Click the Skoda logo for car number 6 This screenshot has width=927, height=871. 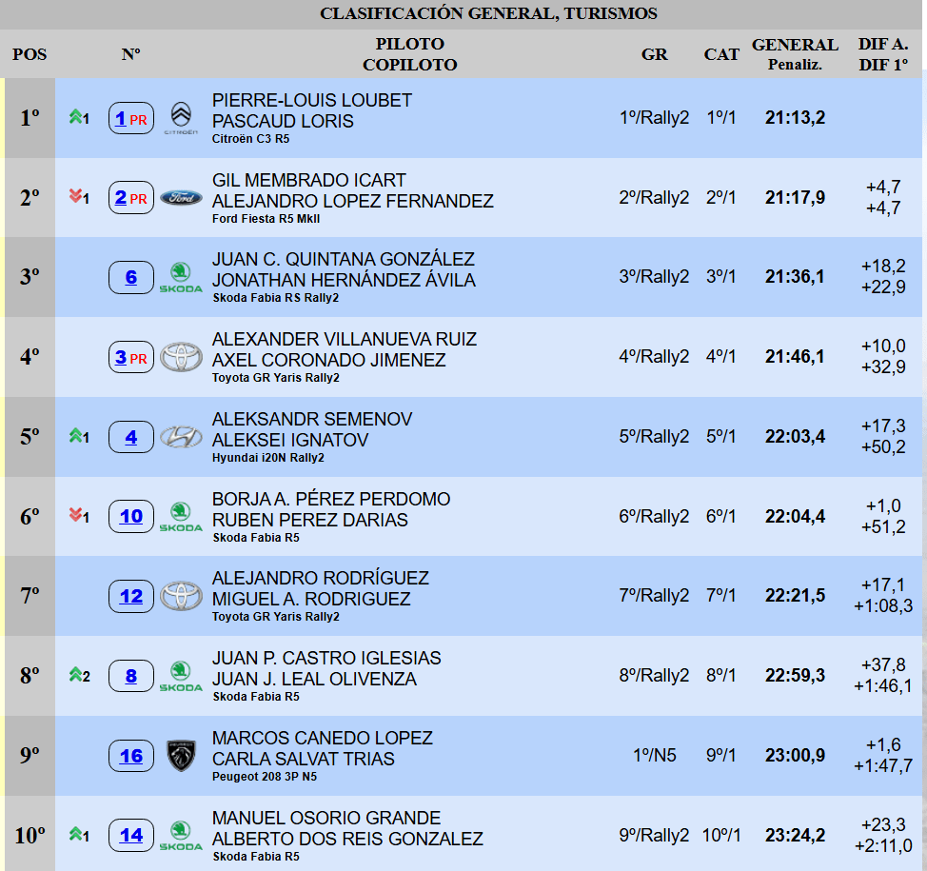click(x=181, y=278)
